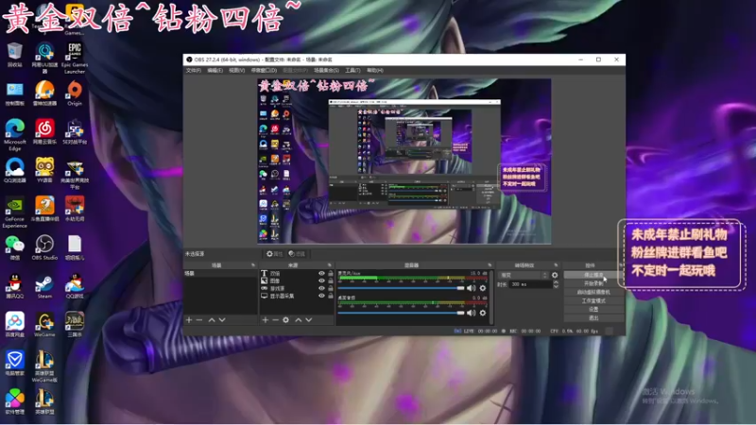Move scene up in the Scenes panel
This screenshot has height=425, width=756.
212,320
